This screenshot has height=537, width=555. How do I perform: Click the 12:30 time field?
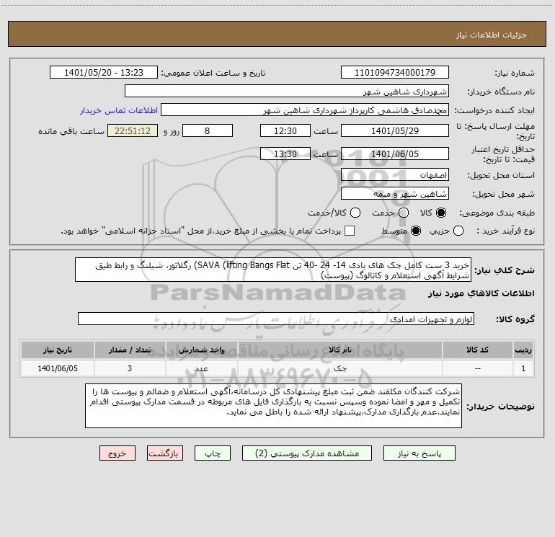click(285, 130)
